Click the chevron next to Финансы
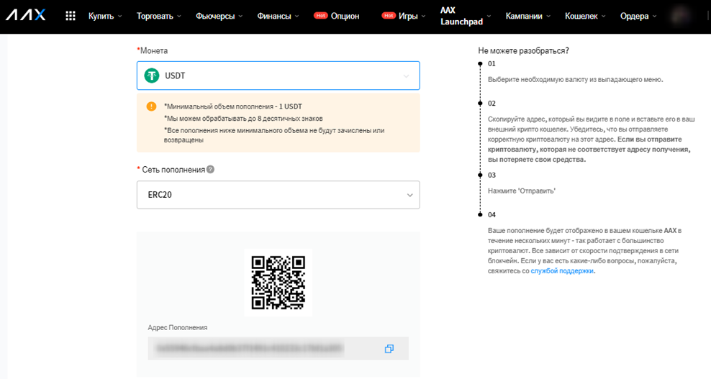Image resolution: width=711 pixels, height=379 pixels. [296, 17]
